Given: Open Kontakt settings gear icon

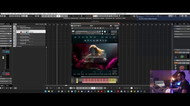Looking at the screenshot, I should tap(98, 28).
